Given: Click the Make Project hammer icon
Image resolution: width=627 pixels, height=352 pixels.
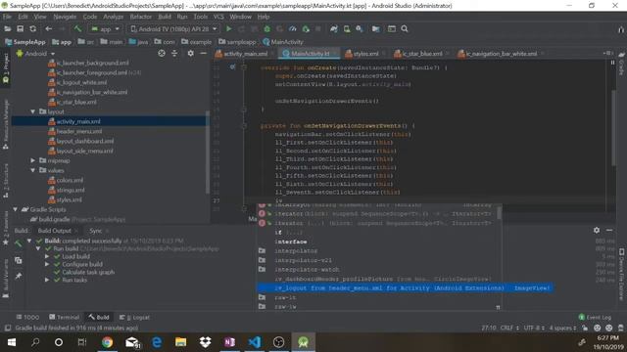Looking at the screenshot, I should tap(77, 29).
